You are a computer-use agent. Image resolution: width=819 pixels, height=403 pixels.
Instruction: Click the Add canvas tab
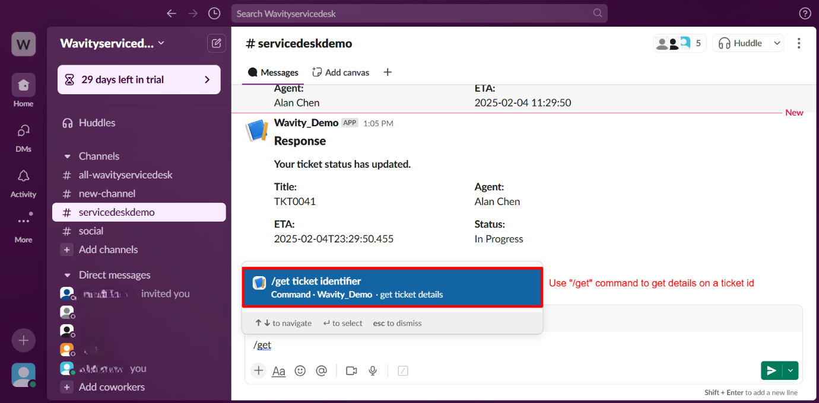pos(341,72)
